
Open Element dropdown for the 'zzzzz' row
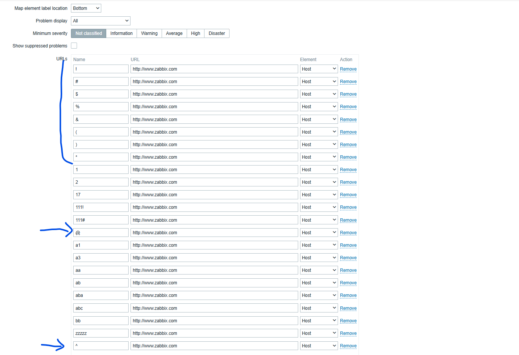(x=319, y=333)
